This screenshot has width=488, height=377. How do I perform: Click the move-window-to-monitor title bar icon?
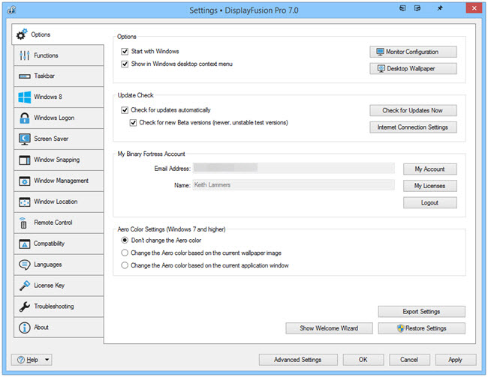[402, 8]
